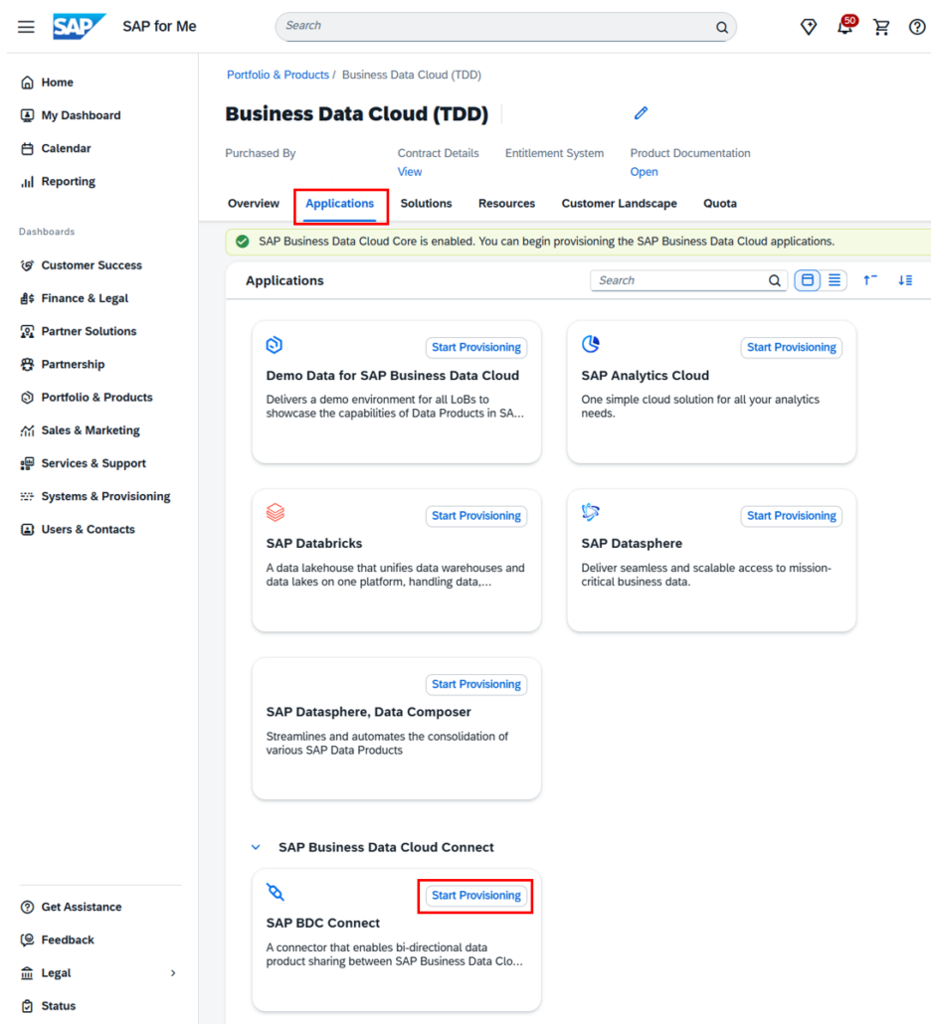Start provisioning Demo Data for SAP Business Data Cloud
The image size is (931, 1024).
(476, 347)
